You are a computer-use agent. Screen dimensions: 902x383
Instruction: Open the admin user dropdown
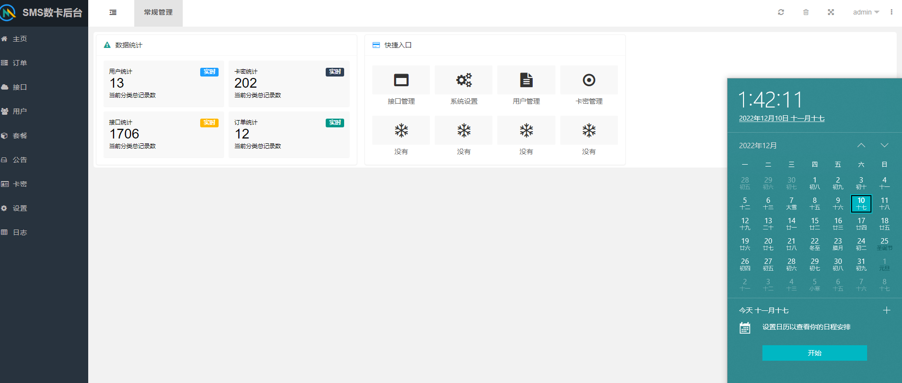point(866,12)
